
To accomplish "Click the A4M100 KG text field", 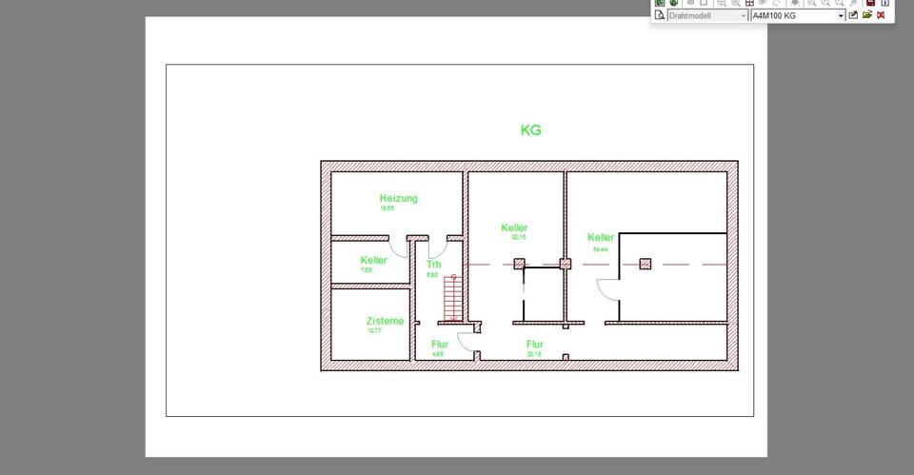I will point(793,16).
